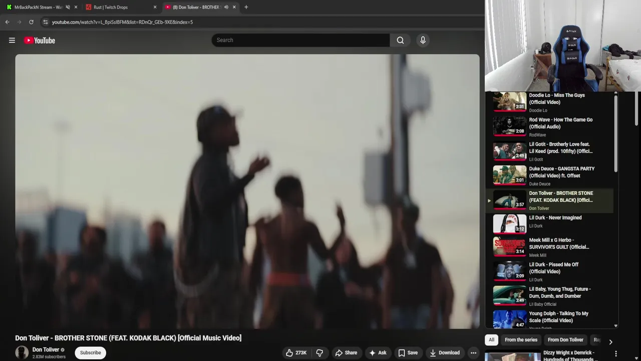
Task: Open more actions ellipsis under video
Action: coord(473,353)
